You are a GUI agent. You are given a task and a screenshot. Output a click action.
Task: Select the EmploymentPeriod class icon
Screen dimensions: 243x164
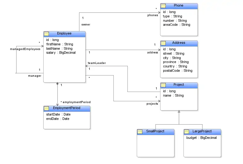coord(46,108)
